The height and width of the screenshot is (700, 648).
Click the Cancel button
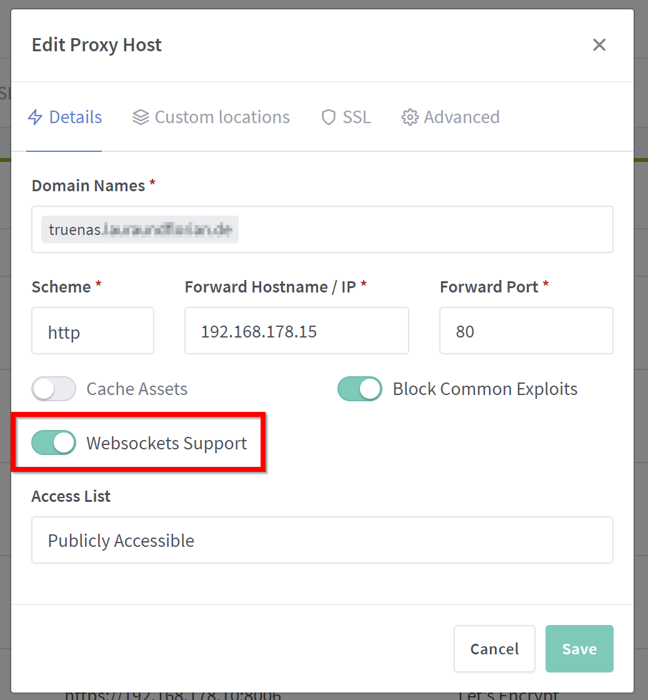coord(494,649)
